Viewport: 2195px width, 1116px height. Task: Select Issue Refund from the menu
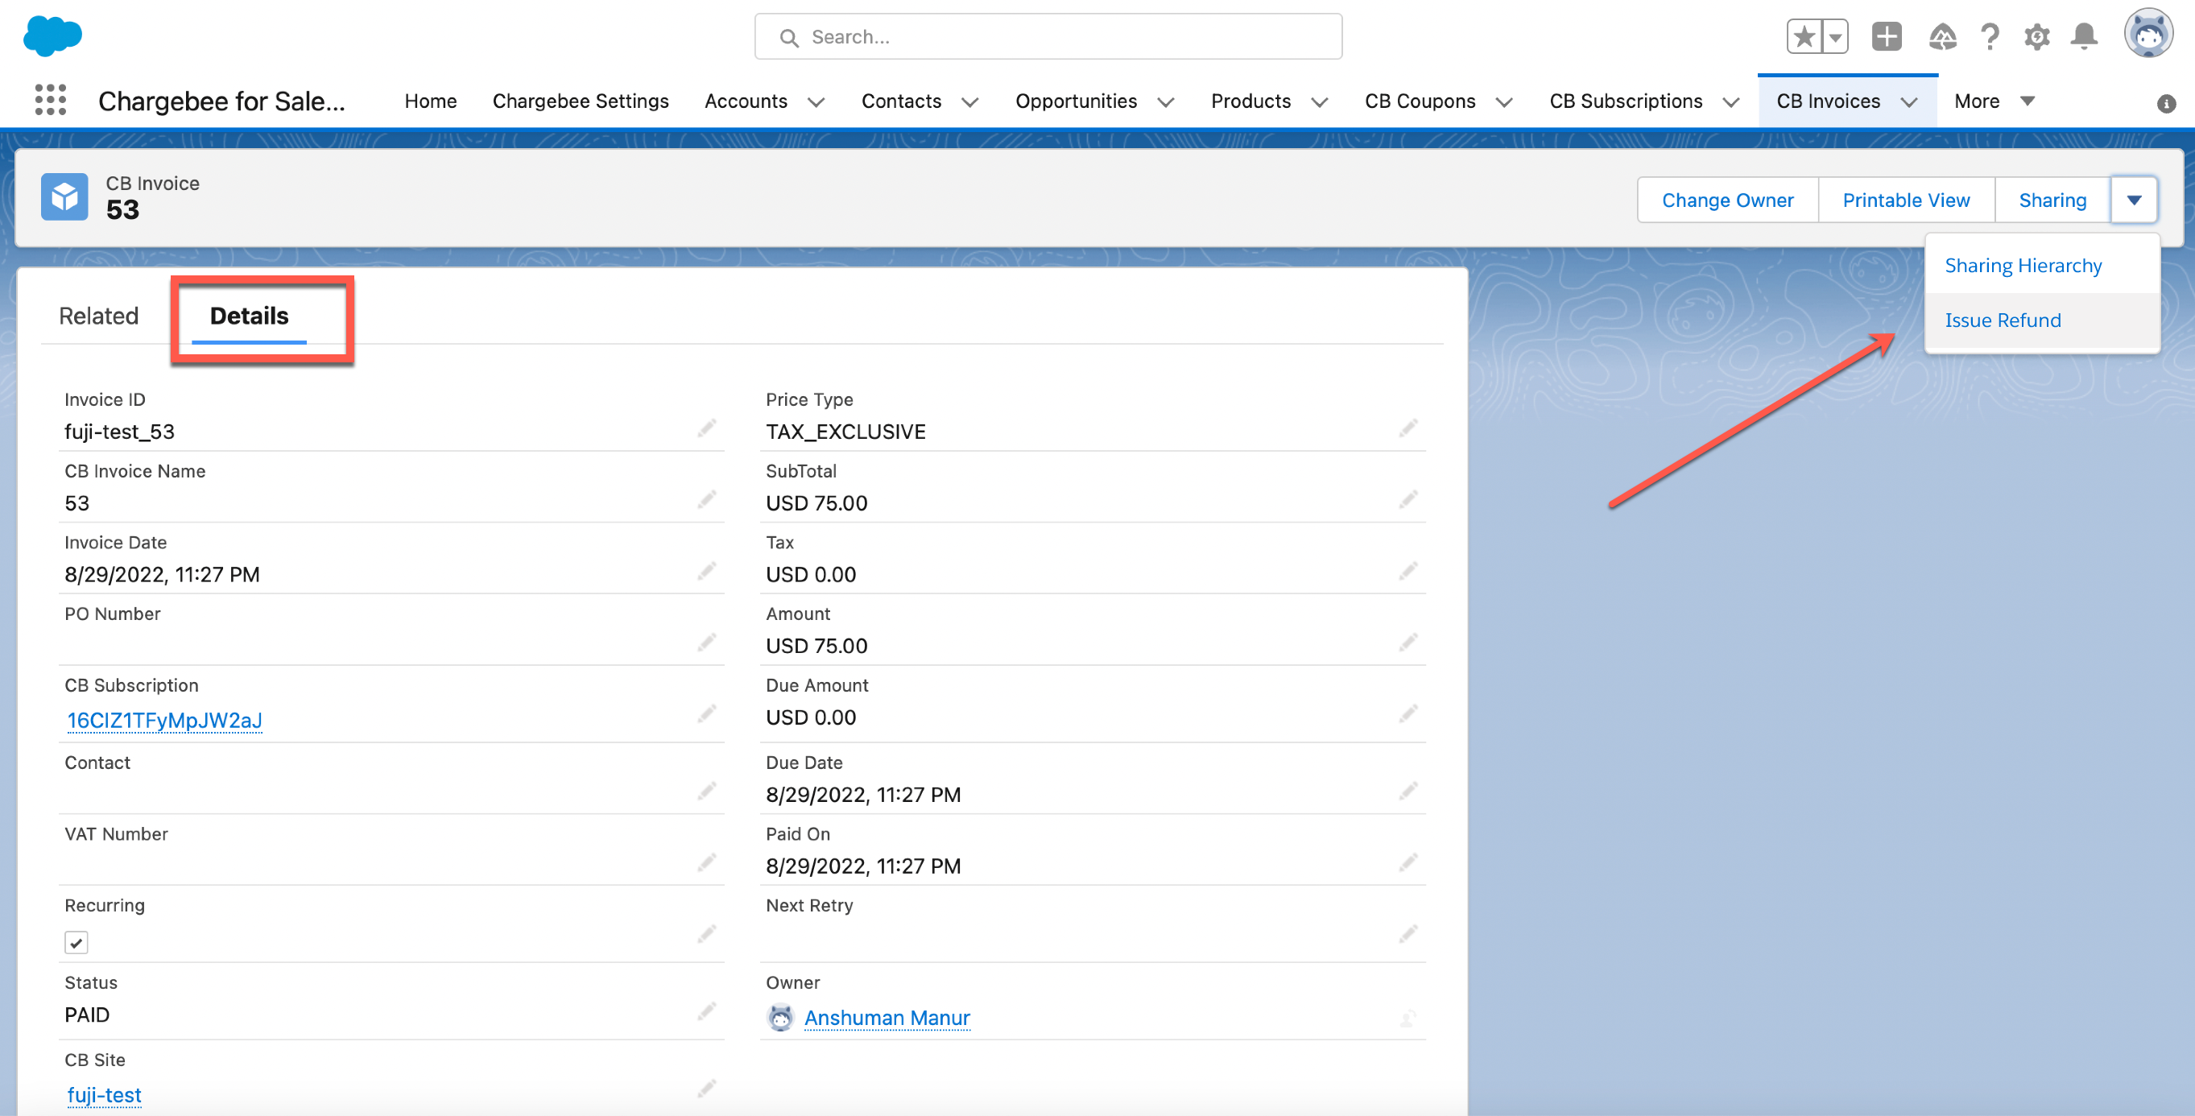click(x=2003, y=320)
